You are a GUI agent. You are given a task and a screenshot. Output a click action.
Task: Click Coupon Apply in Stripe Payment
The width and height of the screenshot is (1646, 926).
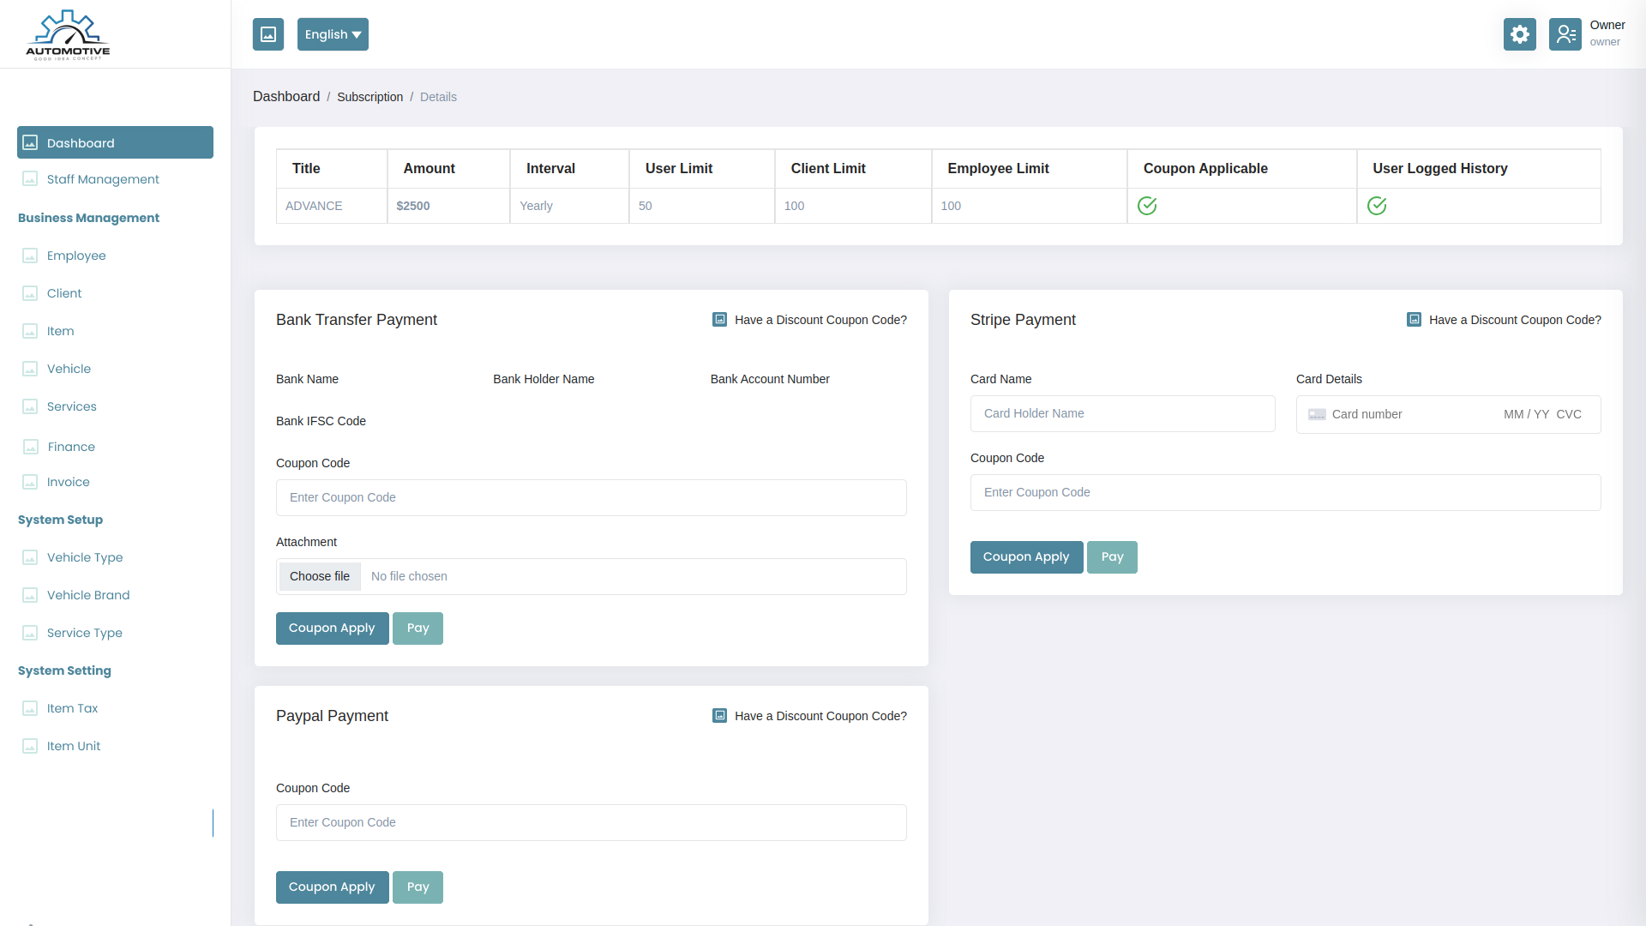point(1027,557)
